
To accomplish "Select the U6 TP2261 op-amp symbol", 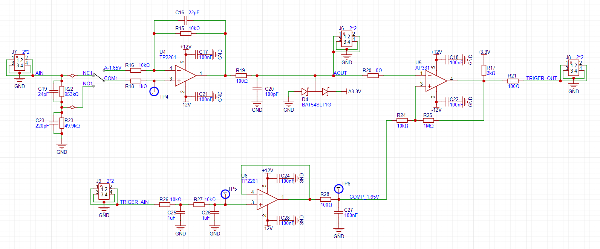I will click(x=266, y=199).
